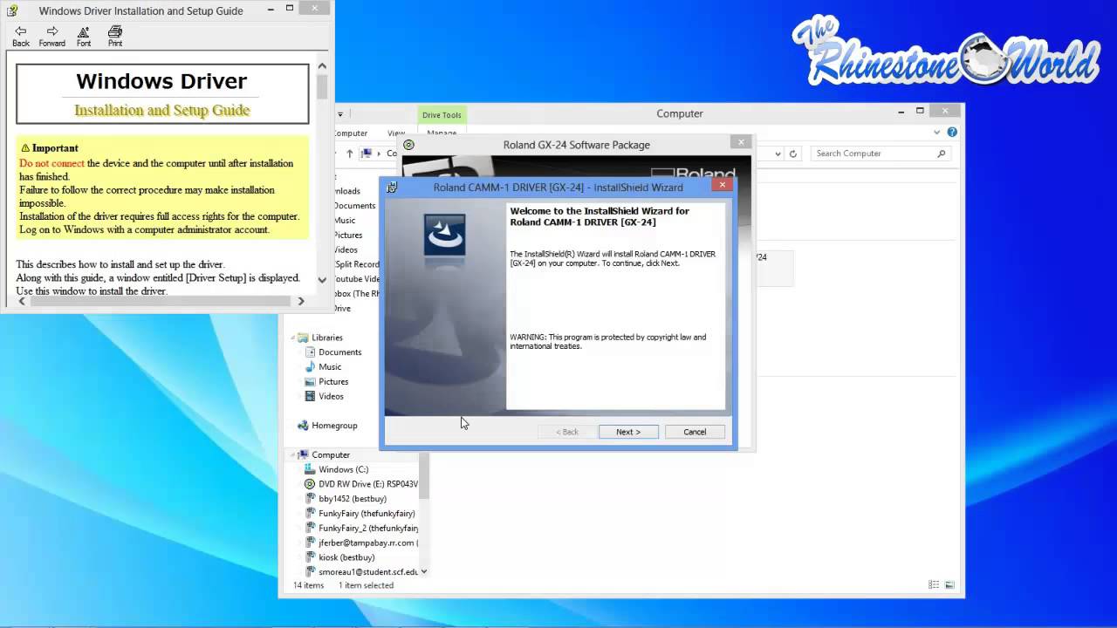This screenshot has height=628, width=1117.
Task: Click the Documents library icon
Action: (x=310, y=352)
